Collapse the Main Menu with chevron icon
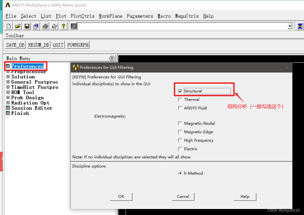 112,58
